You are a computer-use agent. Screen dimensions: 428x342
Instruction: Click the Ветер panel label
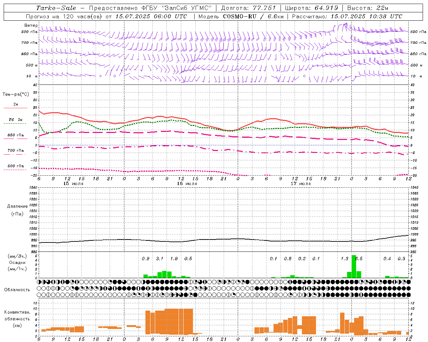[31, 25]
